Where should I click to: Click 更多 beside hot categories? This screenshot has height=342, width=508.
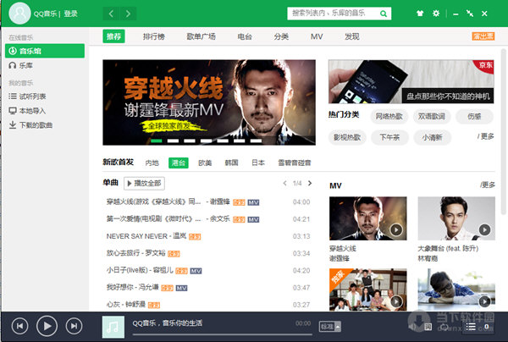[x=486, y=136]
